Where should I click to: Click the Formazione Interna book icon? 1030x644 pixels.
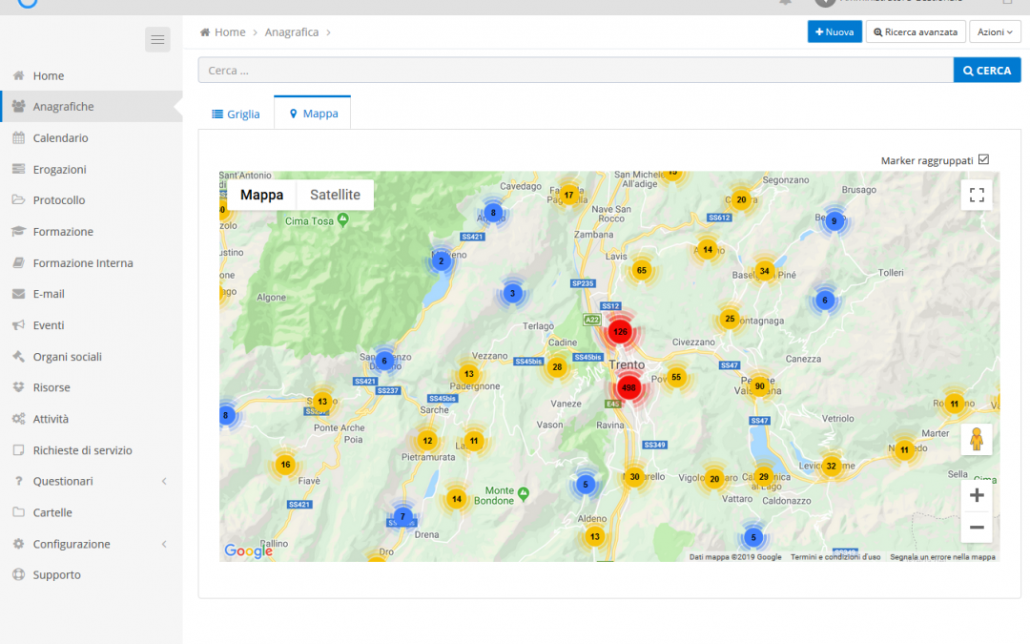point(18,263)
